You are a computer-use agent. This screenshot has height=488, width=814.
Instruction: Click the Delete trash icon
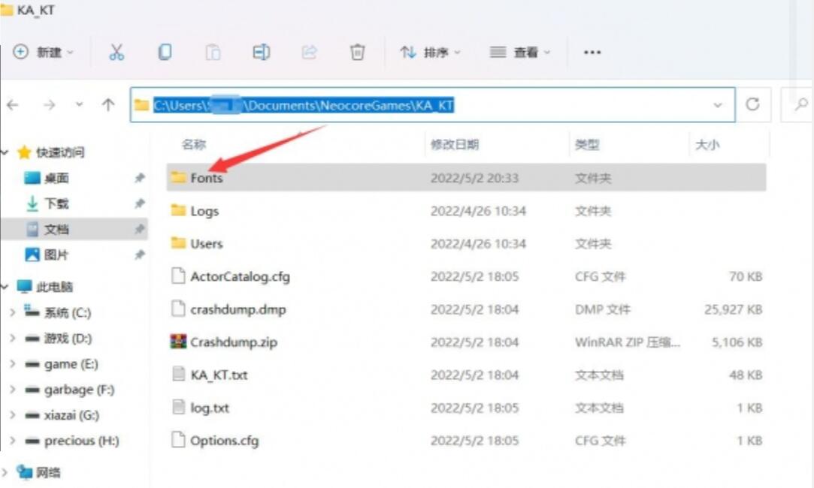[358, 52]
